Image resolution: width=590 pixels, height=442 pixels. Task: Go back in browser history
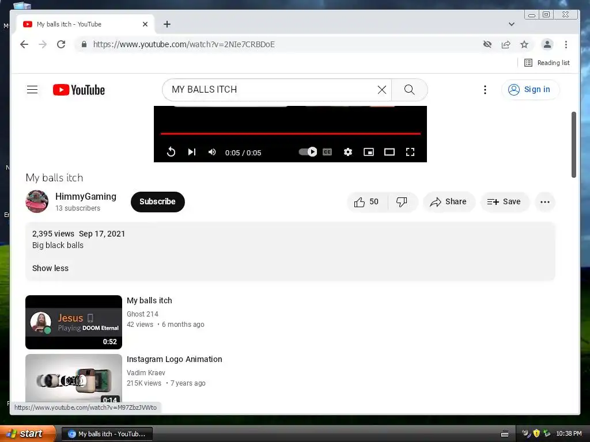(x=24, y=44)
